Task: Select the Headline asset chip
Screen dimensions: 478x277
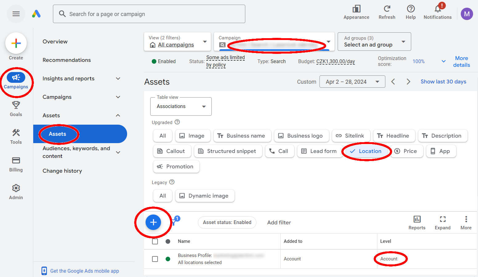Action: click(x=394, y=136)
